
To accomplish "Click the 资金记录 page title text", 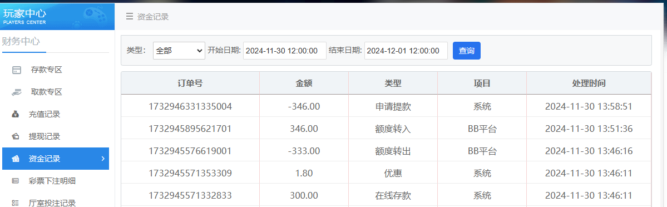I will click(153, 17).
